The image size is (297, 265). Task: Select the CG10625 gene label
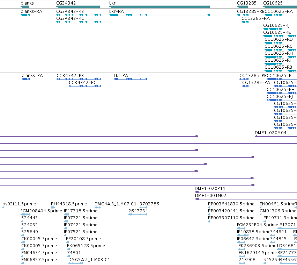pyautogui.click(x=273, y=3)
